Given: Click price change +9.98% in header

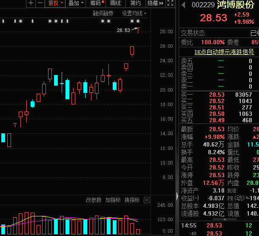Looking at the screenshot, I should pyautogui.click(x=244, y=22).
